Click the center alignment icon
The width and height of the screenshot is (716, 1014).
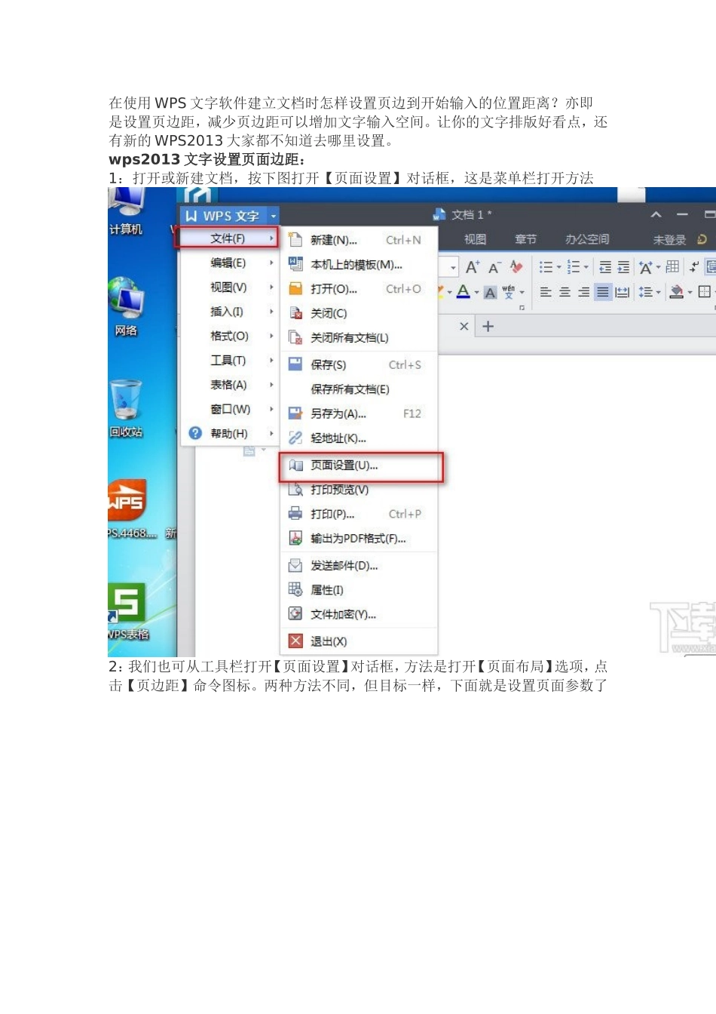coord(565,292)
